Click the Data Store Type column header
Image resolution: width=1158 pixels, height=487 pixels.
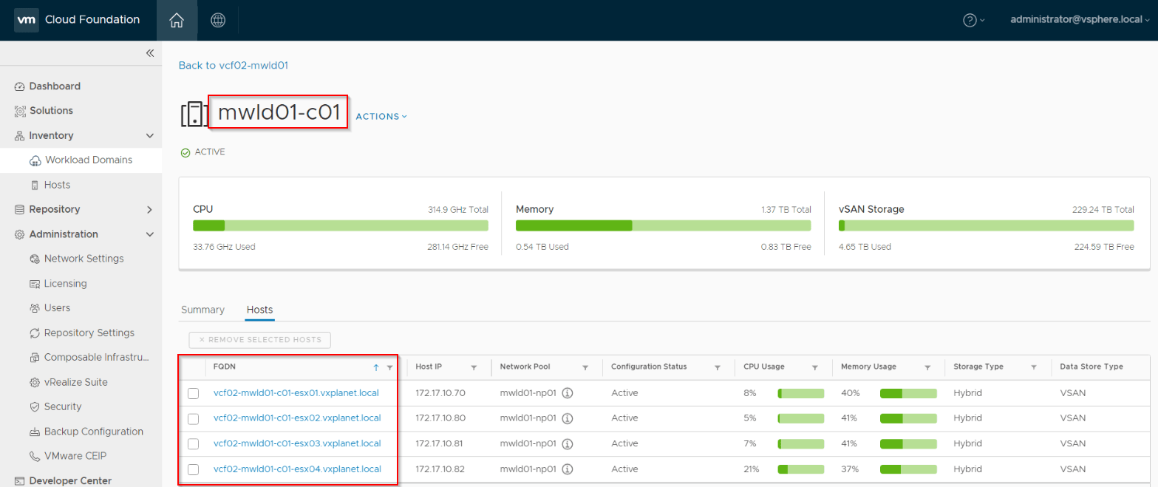point(1091,367)
